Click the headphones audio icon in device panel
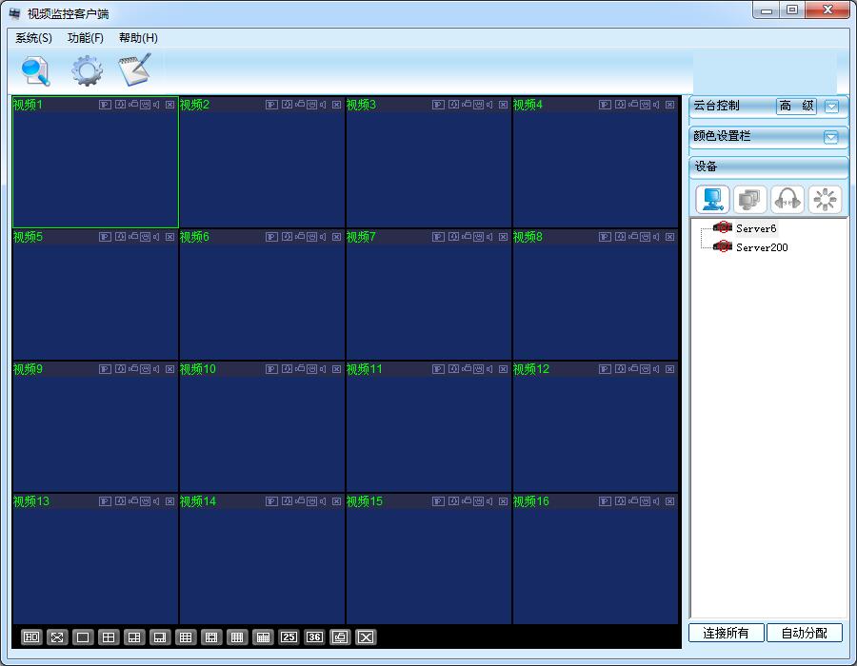The image size is (857, 666). point(787,200)
